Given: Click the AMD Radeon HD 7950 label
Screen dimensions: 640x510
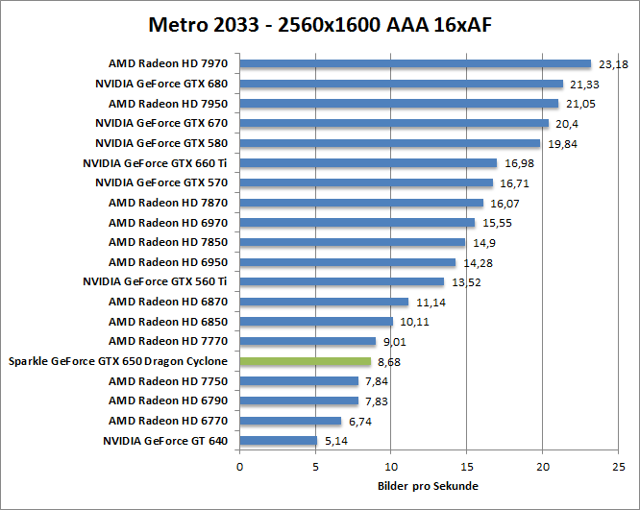Looking at the screenshot, I should (167, 103).
